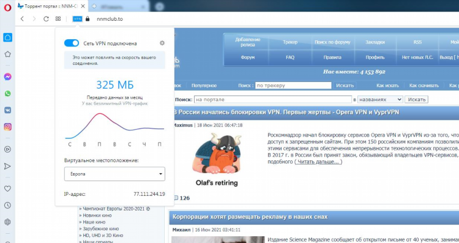Viewport: 459px width, 243px height.
Task: Click Искать button next to portal search
Action: (417, 100)
